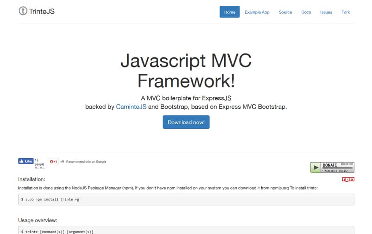The width and height of the screenshot is (372, 234).
Task: Click the TrinteJS brand name
Action: 42,11
